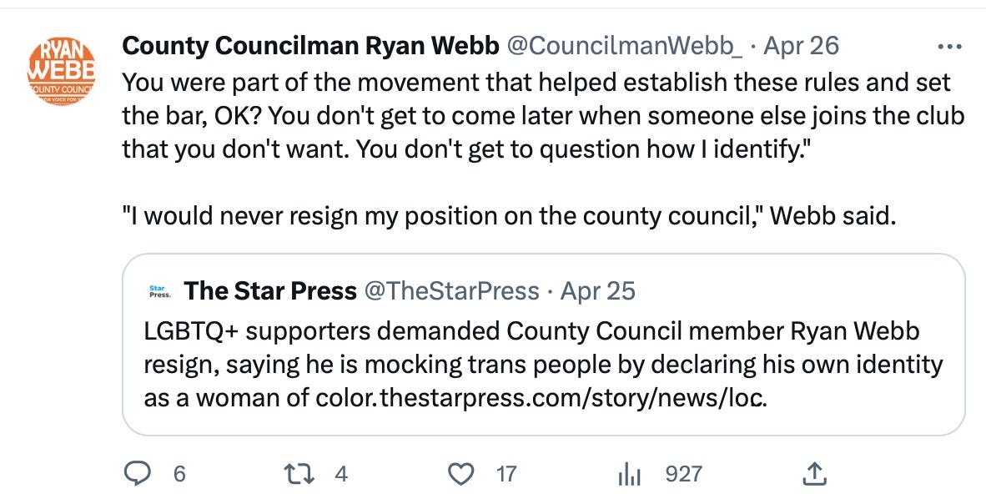Like the tweet with the heart icon
The width and height of the screenshot is (986, 504).
pos(460,474)
